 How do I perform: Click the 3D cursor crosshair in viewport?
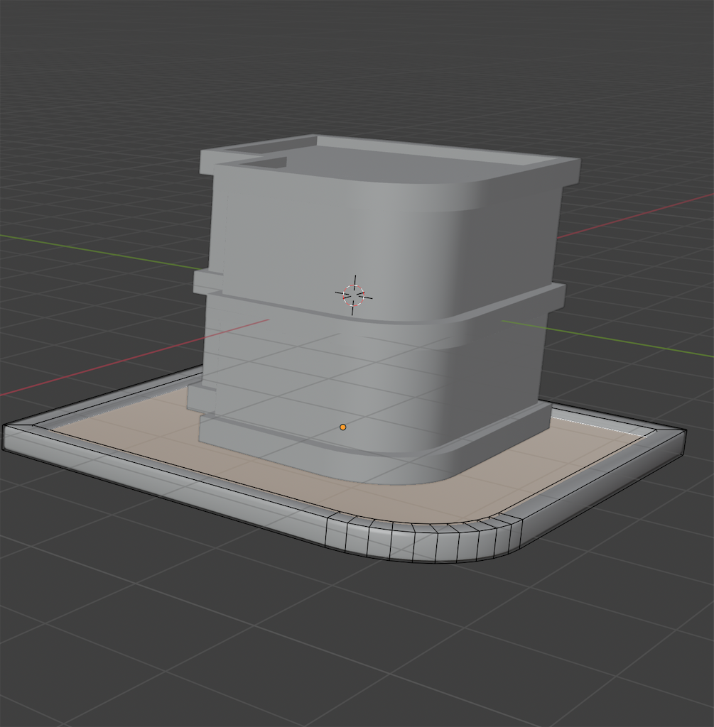(354, 295)
